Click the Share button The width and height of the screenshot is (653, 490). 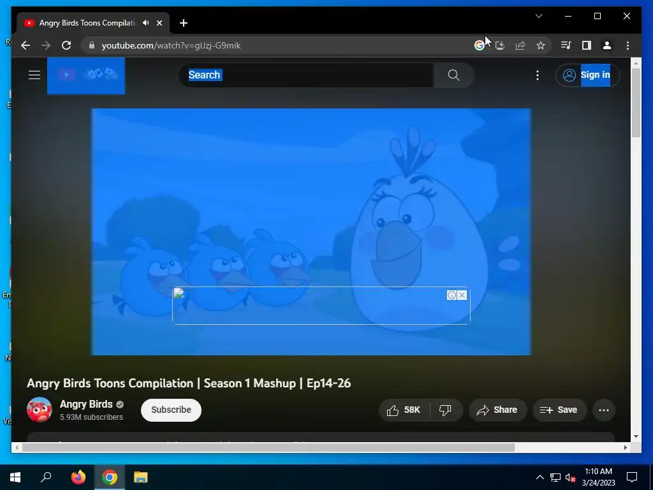tap(497, 410)
